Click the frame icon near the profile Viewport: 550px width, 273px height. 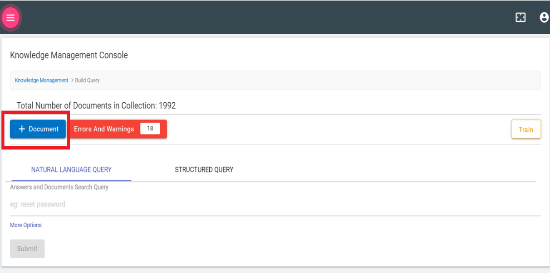pyautogui.click(x=520, y=17)
